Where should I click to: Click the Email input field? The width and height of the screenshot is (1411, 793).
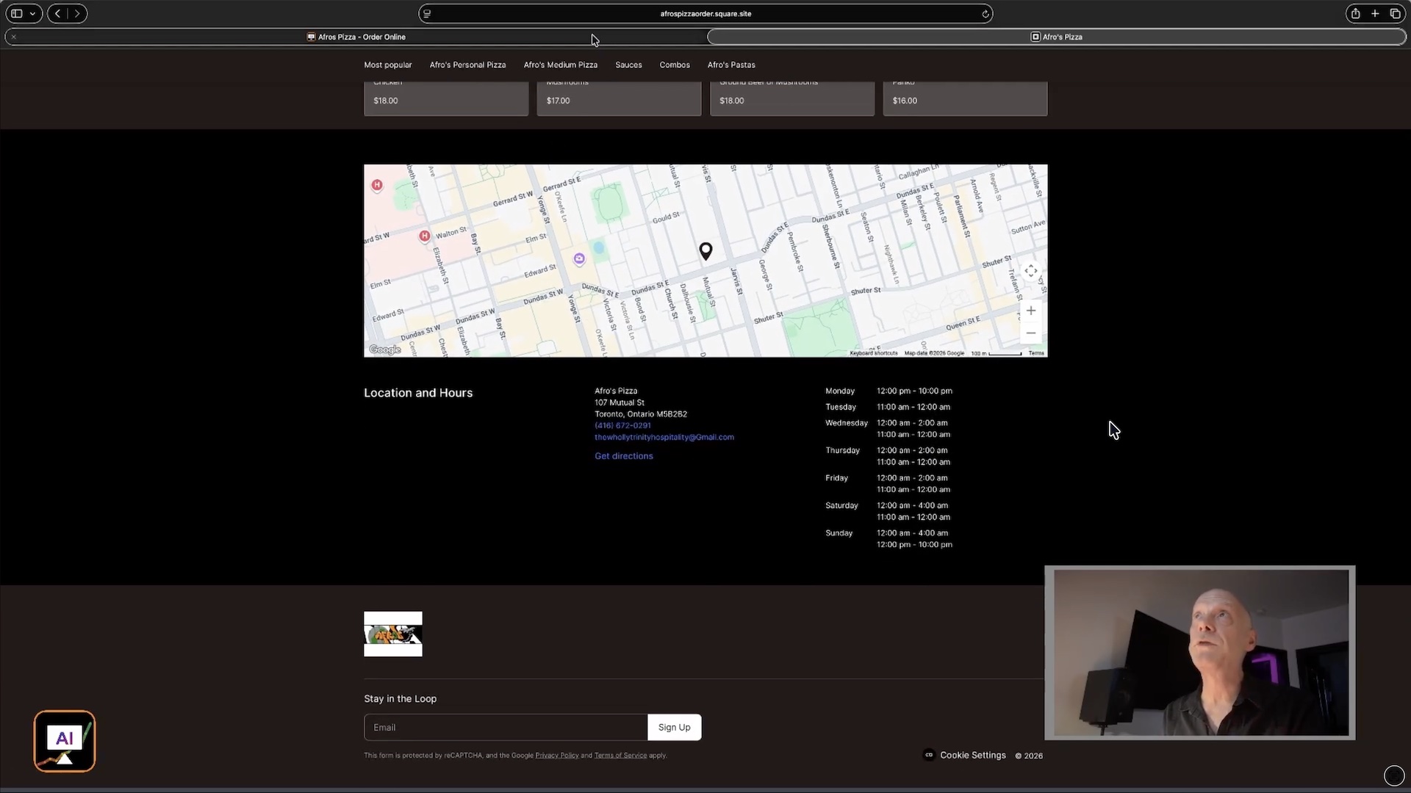click(506, 727)
